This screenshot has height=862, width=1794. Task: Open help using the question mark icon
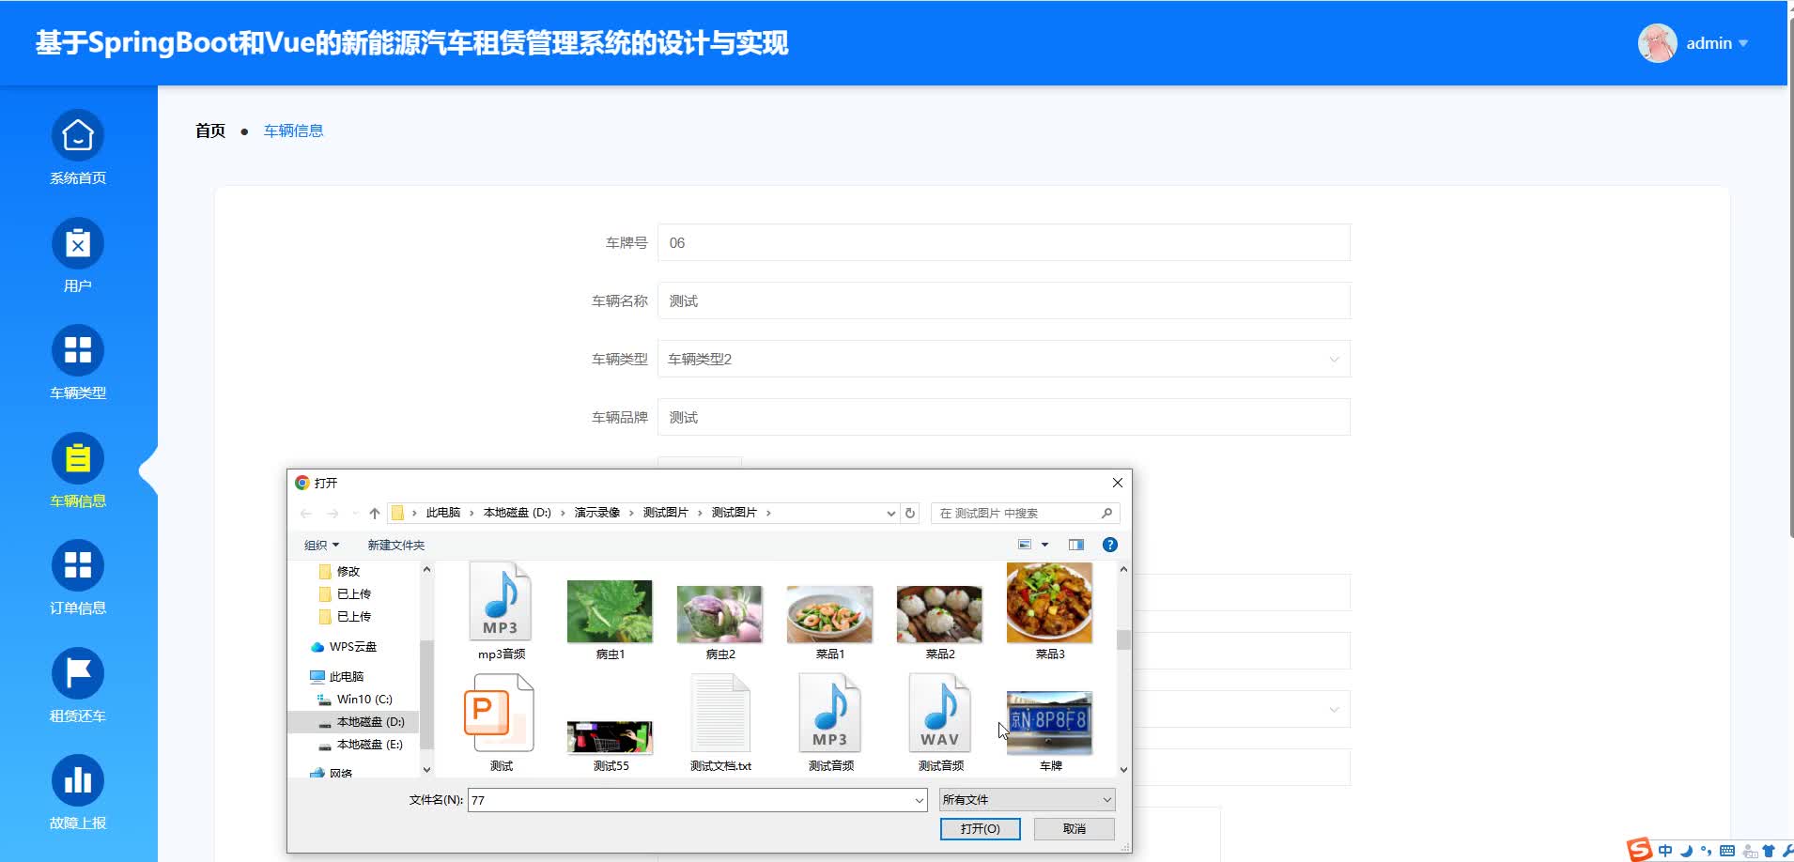[x=1109, y=545]
